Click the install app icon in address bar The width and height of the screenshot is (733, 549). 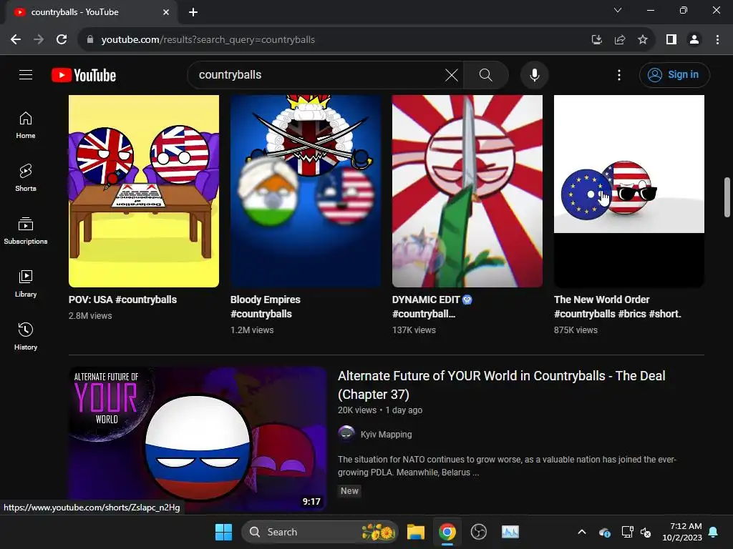[596, 39]
